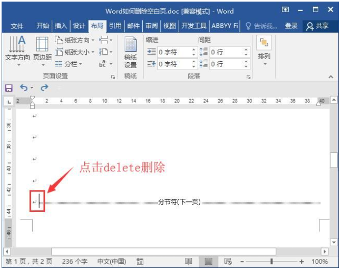Switch to Read Mode view
341x270 pixels.
[188, 262]
